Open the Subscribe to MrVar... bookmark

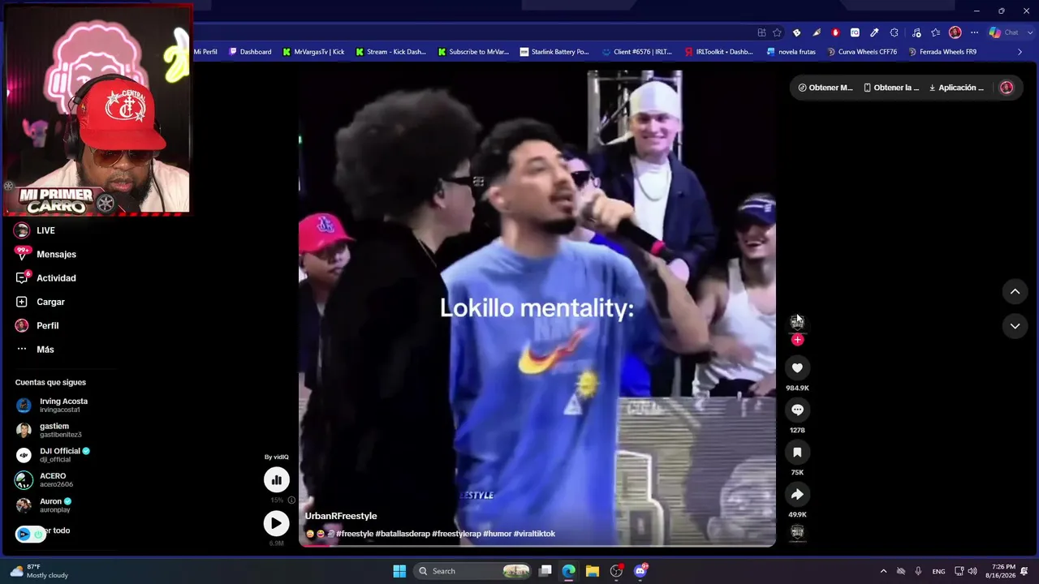point(473,52)
